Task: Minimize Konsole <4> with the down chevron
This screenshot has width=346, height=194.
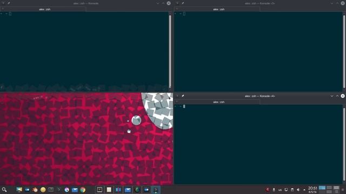Action: pos(332,96)
